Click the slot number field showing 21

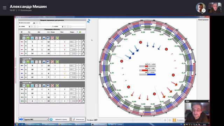pyautogui.click(x=32, y=73)
